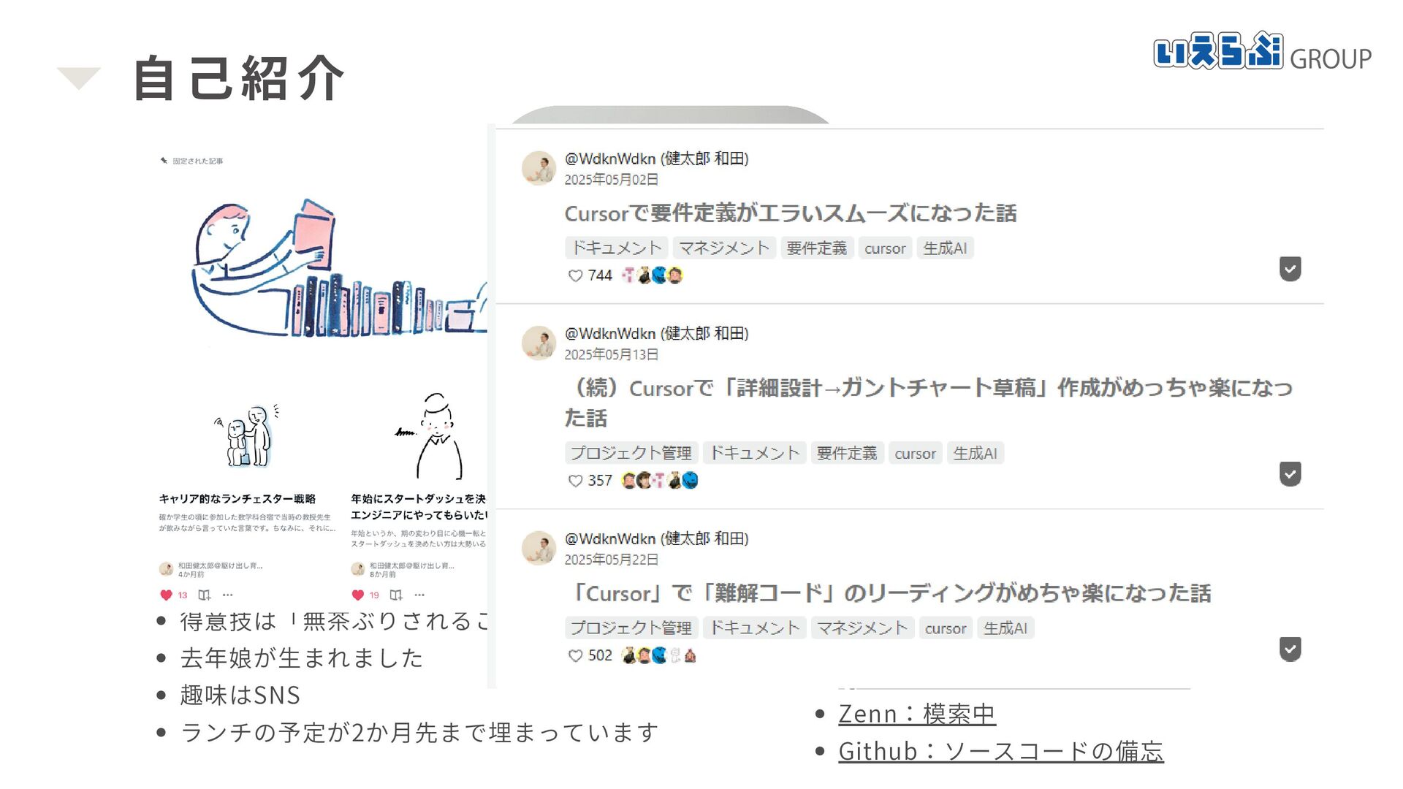Select the プロジェクト管理 tag on the third article
Image resolution: width=1403 pixels, height=789 pixels.
(631, 628)
